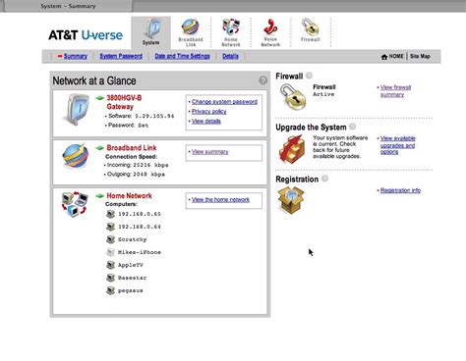Go to the Summary sub-tab
The image size is (466, 361).
(x=76, y=56)
